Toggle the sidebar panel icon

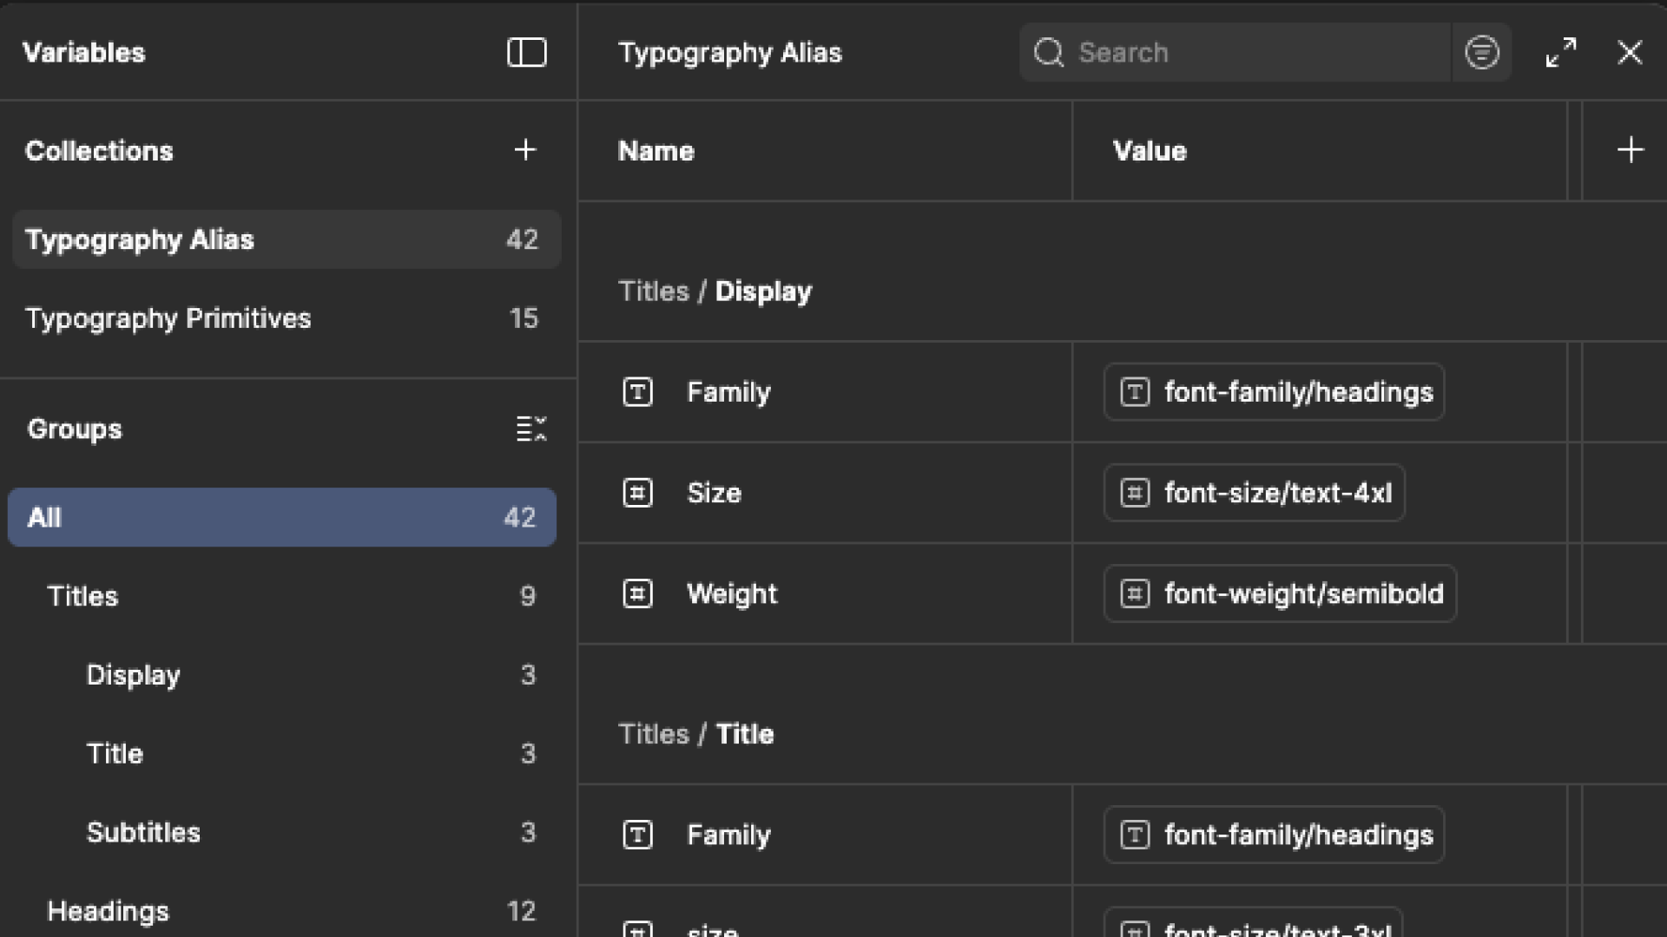[x=526, y=53]
